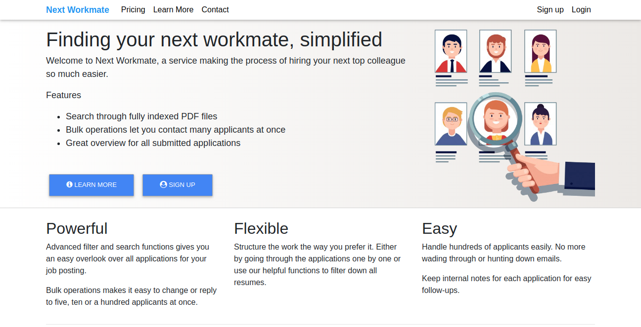Click the magnified red-haired woman portrait
The width and height of the screenshot is (641, 327).
[495, 119]
